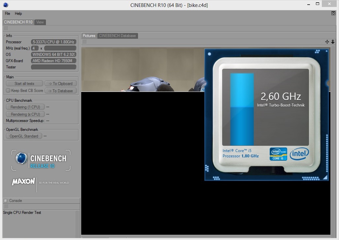Click the blue Turbo Boost frequency bar
339x240 pixels.
(x=242, y=109)
